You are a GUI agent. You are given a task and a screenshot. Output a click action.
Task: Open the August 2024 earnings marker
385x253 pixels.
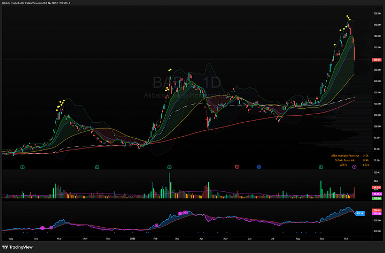click(x=22, y=167)
